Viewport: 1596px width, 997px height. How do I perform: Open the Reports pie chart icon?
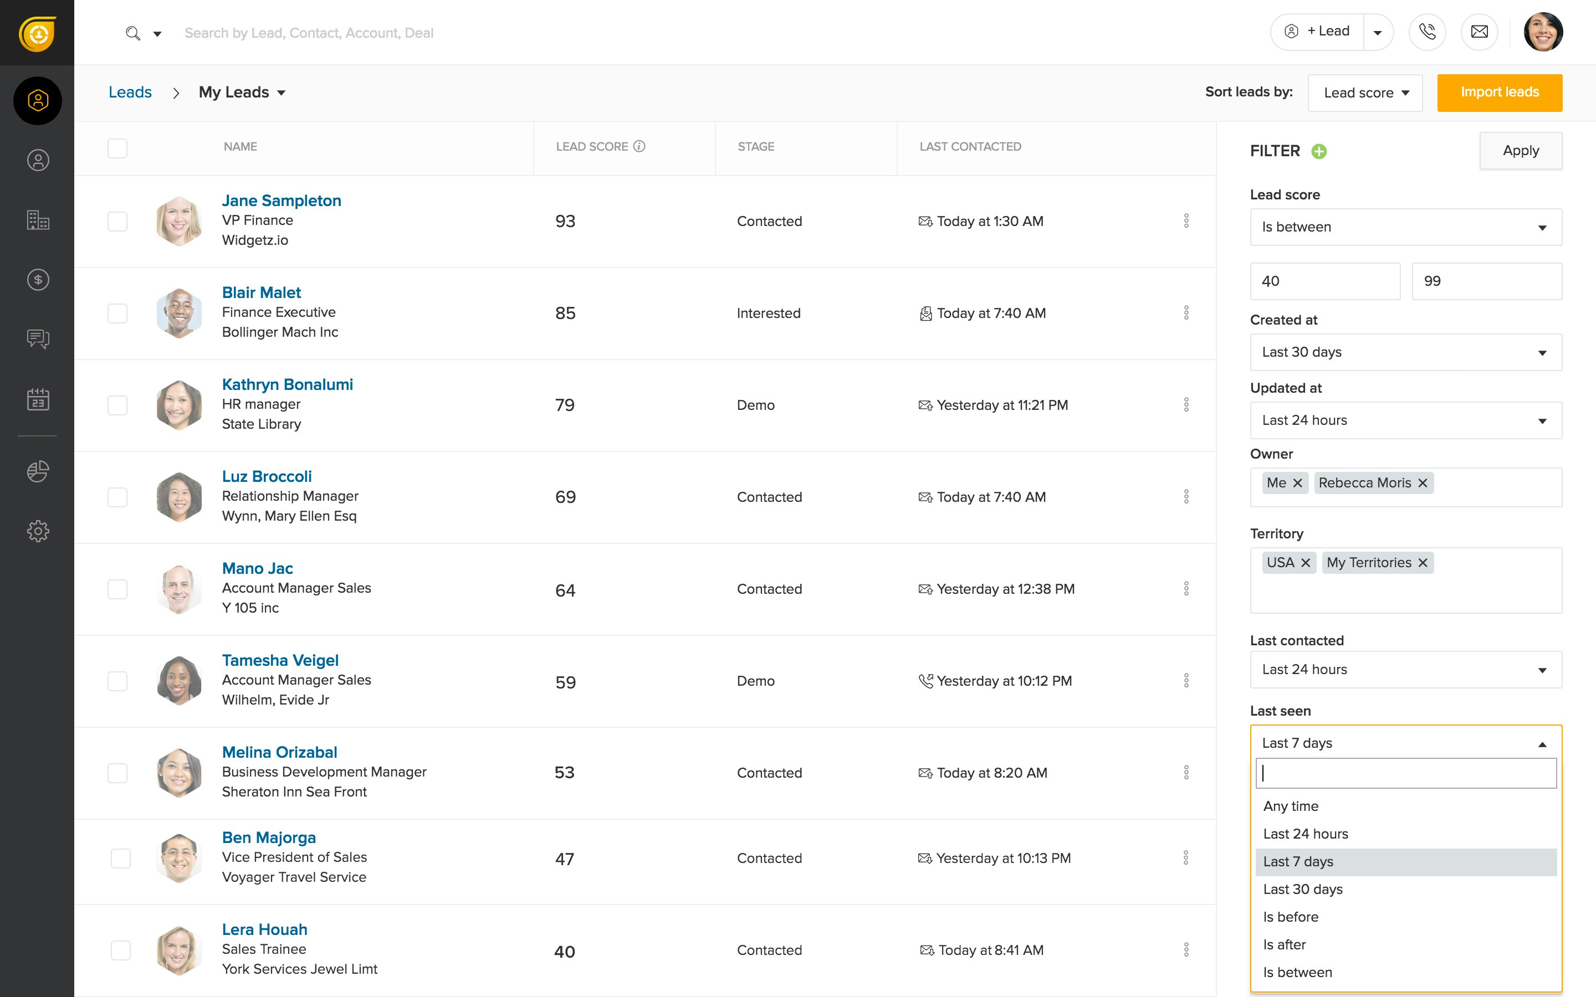[x=38, y=471]
